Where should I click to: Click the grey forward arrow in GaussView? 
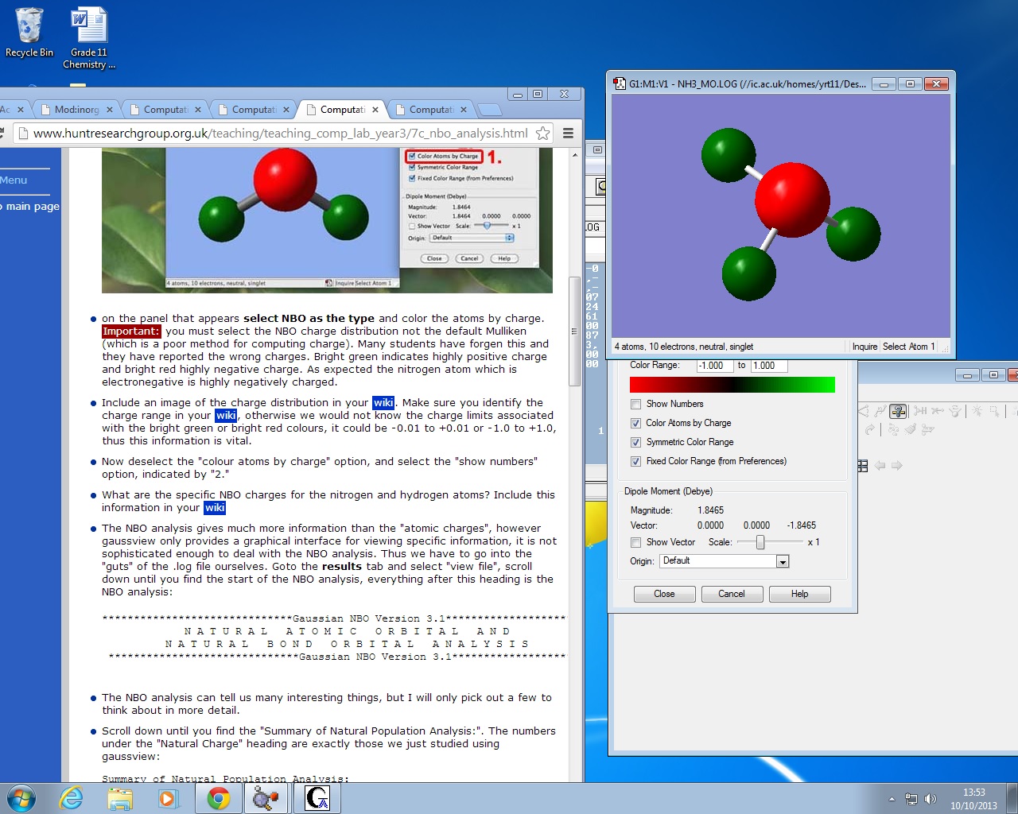896,466
